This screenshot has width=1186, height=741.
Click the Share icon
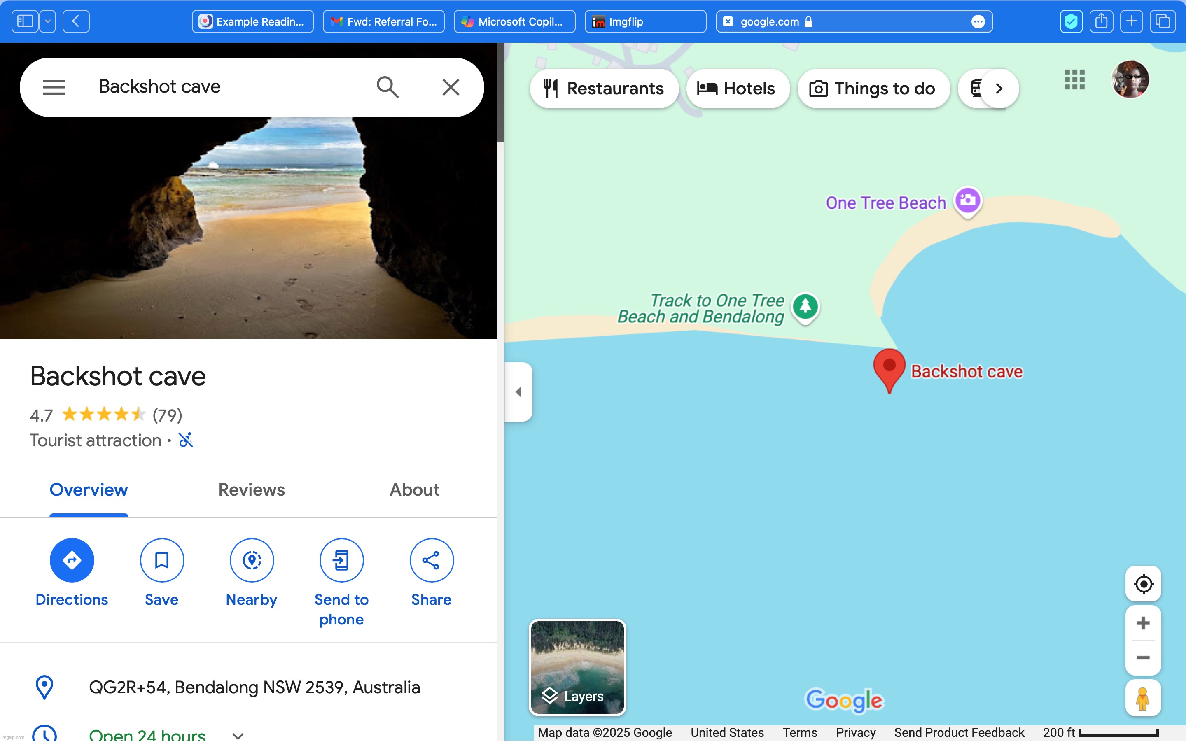[431, 560]
